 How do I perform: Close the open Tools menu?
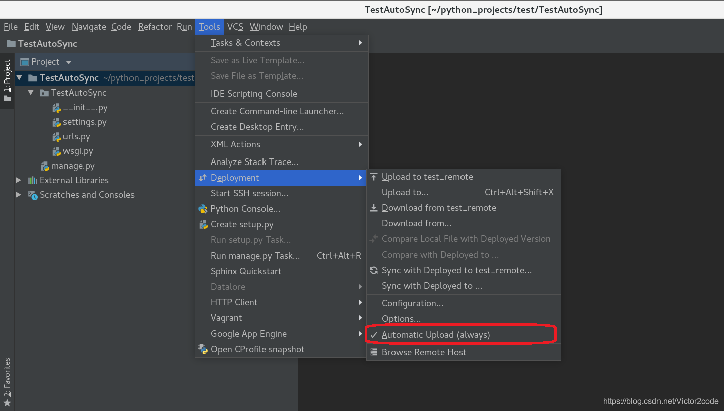click(209, 27)
